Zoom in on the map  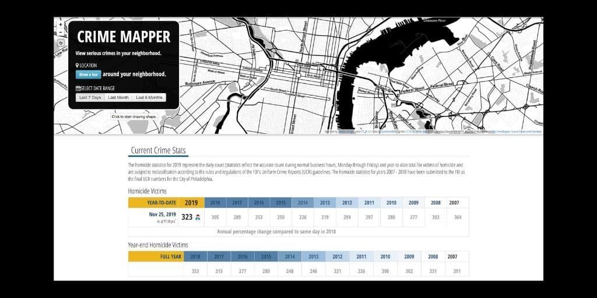click(x=61, y=24)
